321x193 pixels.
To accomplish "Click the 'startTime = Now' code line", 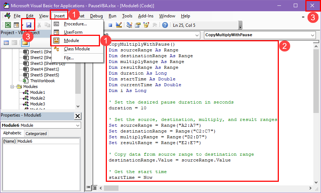I will click(x=131, y=177).
